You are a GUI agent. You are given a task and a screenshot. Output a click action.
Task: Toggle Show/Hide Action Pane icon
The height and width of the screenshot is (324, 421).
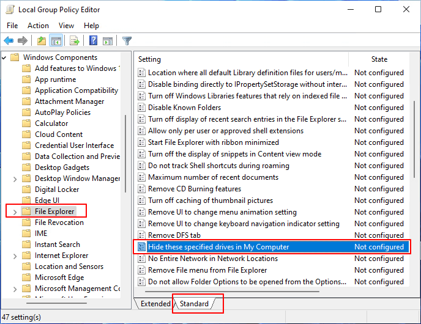click(x=107, y=41)
